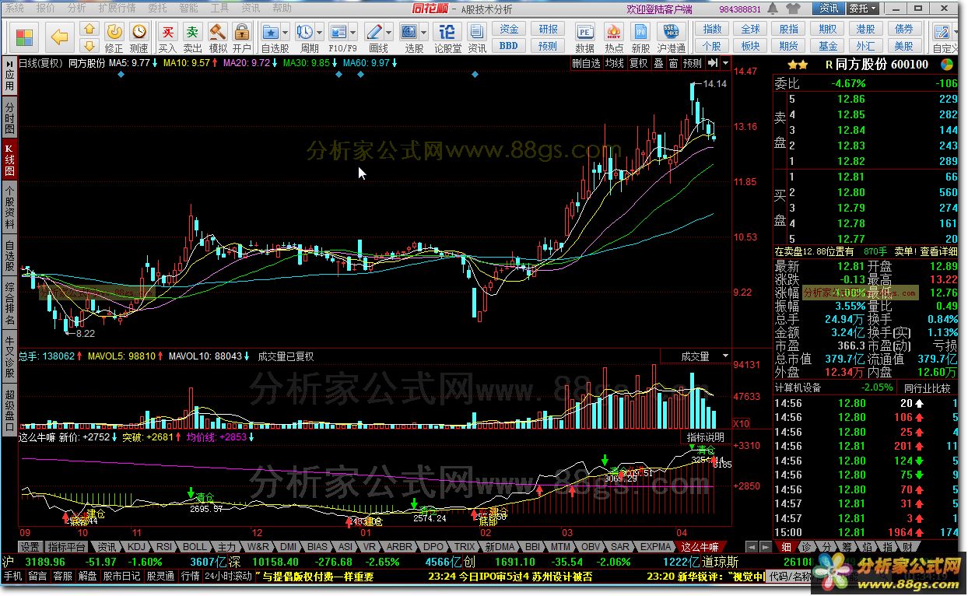The width and height of the screenshot is (968, 596).
Task: Click the 资金 capital flow button
Action: point(509,29)
